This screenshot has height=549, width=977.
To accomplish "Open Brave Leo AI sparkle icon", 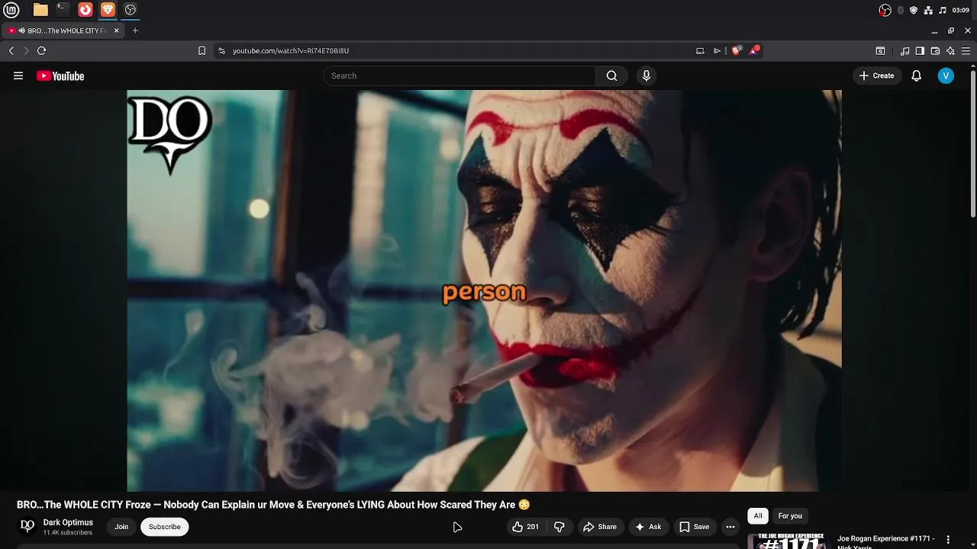I will 950,51.
